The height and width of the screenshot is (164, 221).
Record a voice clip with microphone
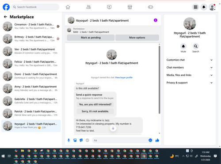(x=69, y=140)
